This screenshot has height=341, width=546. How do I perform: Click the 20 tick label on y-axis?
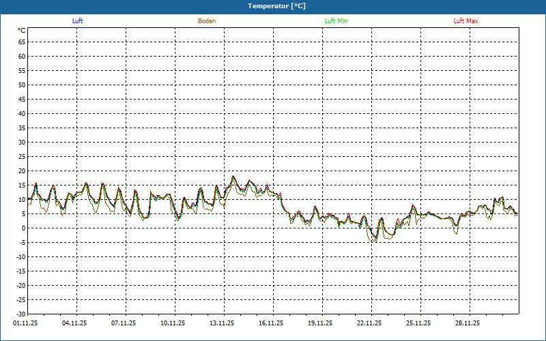point(21,171)
